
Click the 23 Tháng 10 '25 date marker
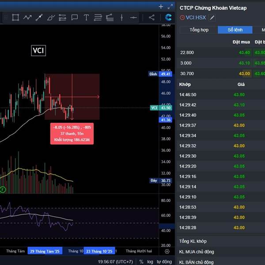click(99, 251)
